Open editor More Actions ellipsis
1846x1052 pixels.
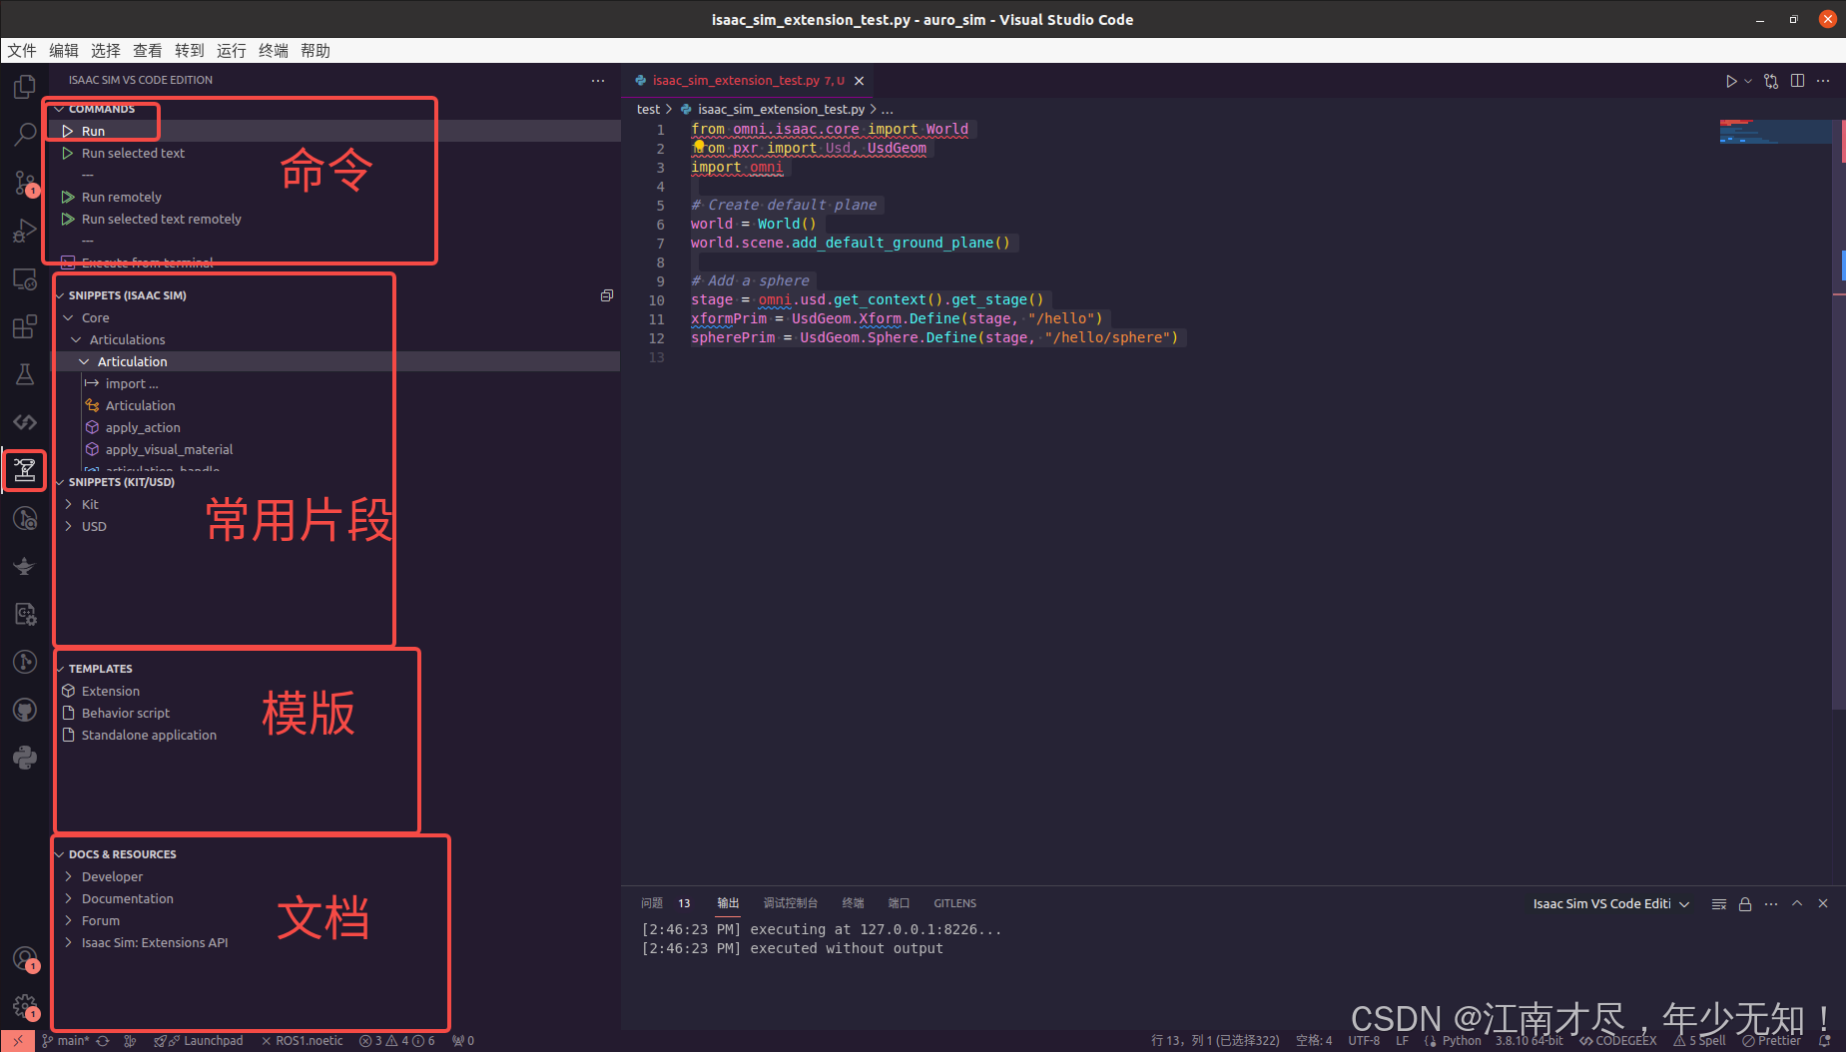point(1823,81)
